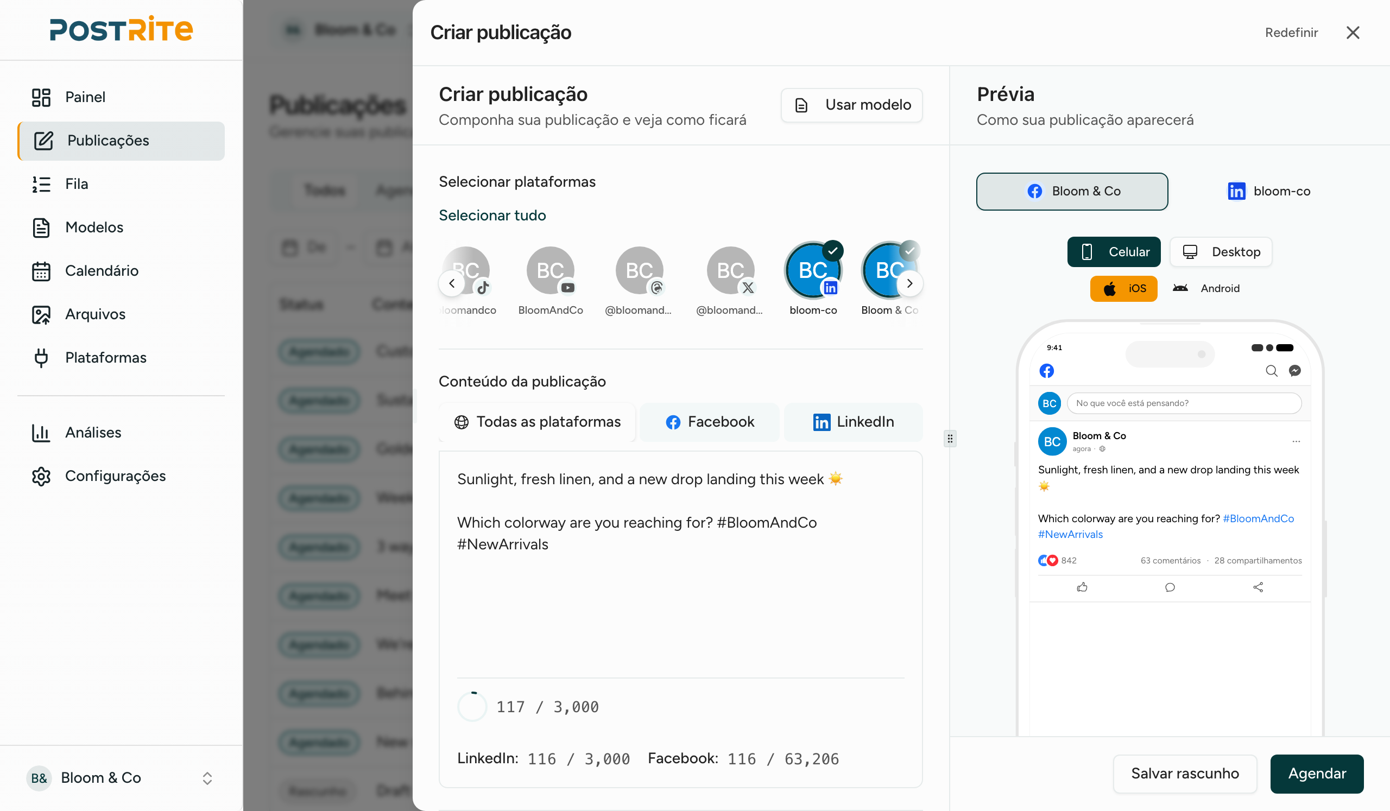
Task: Open the Modelos templates page
Action: (x=121, y=227)
